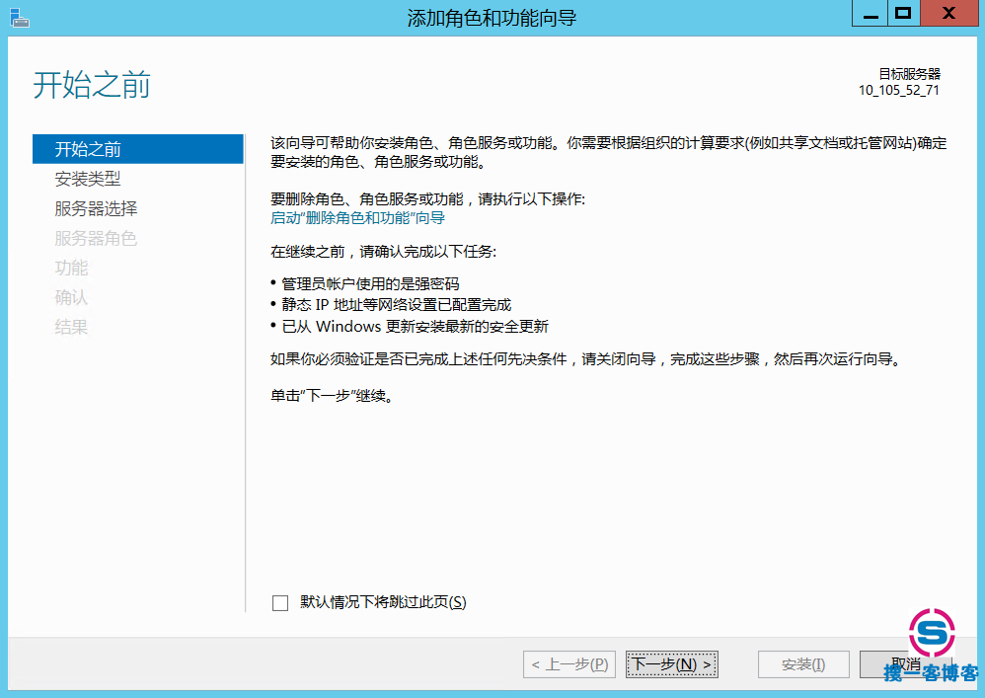Click the wizard icon in the title bar
Image resolution: width=985 pixels, height=698 pixels.
(x=19, y=17)
